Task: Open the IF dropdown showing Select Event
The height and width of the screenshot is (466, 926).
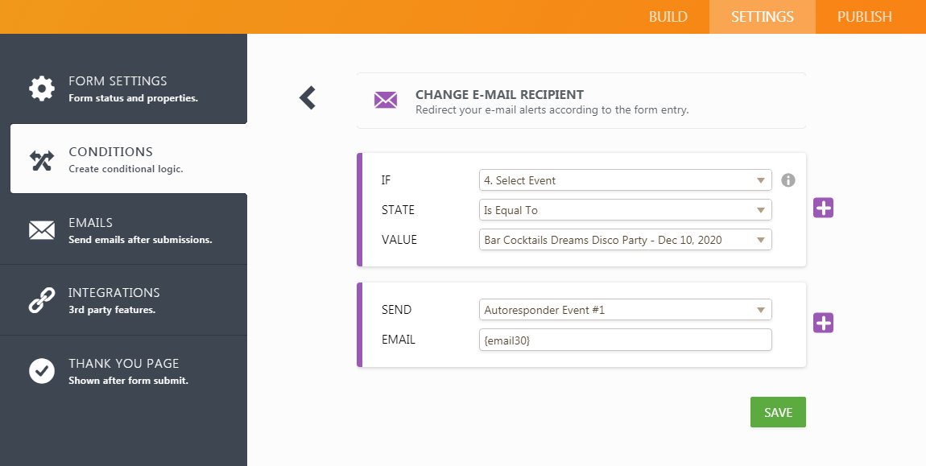Action: (625, 180)
